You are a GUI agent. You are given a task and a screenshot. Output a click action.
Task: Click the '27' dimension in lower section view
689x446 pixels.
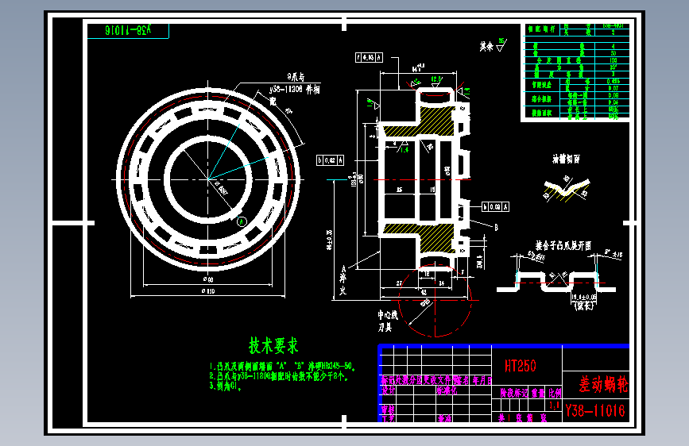(399, 283)
